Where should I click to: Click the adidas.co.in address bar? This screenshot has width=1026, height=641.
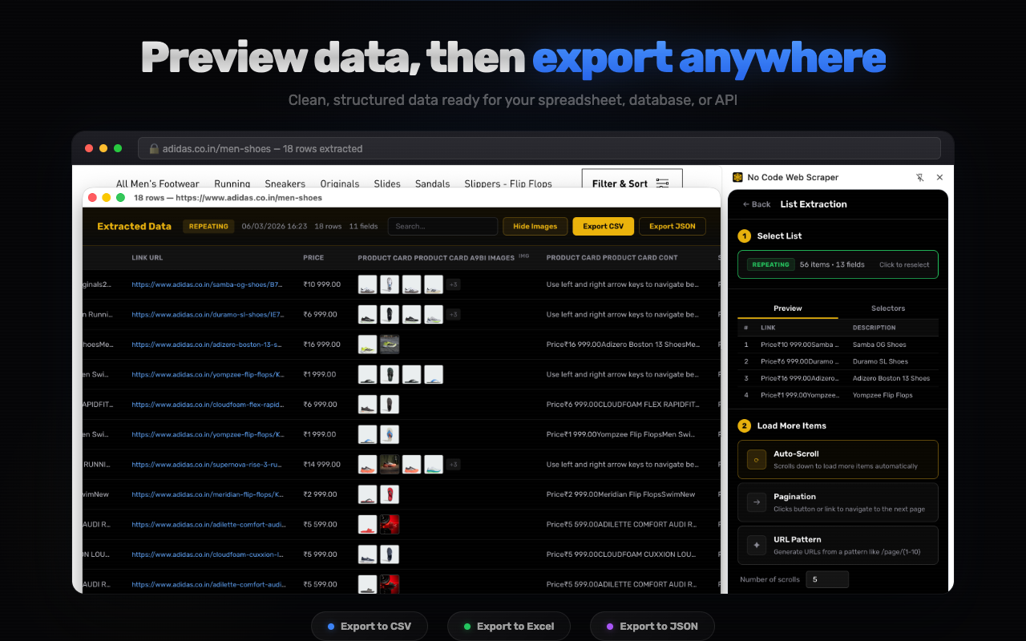point(539,148)
